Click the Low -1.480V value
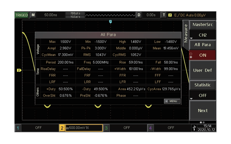The image size is (231, 144). tap(171, 42)
